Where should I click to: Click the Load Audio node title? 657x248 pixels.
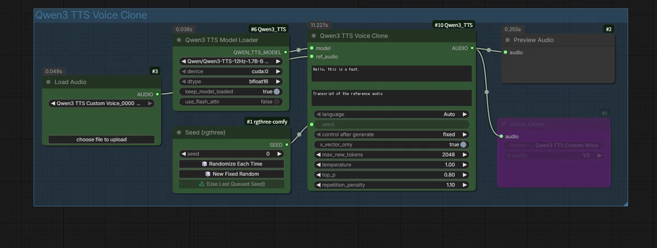(70, 82)
